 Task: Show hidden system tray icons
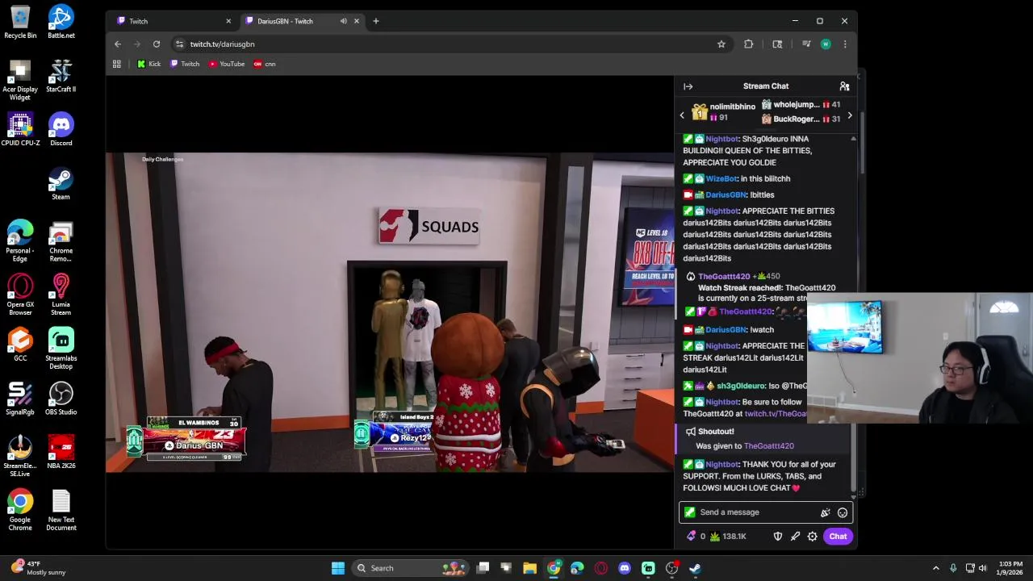[x=936, y=568]
